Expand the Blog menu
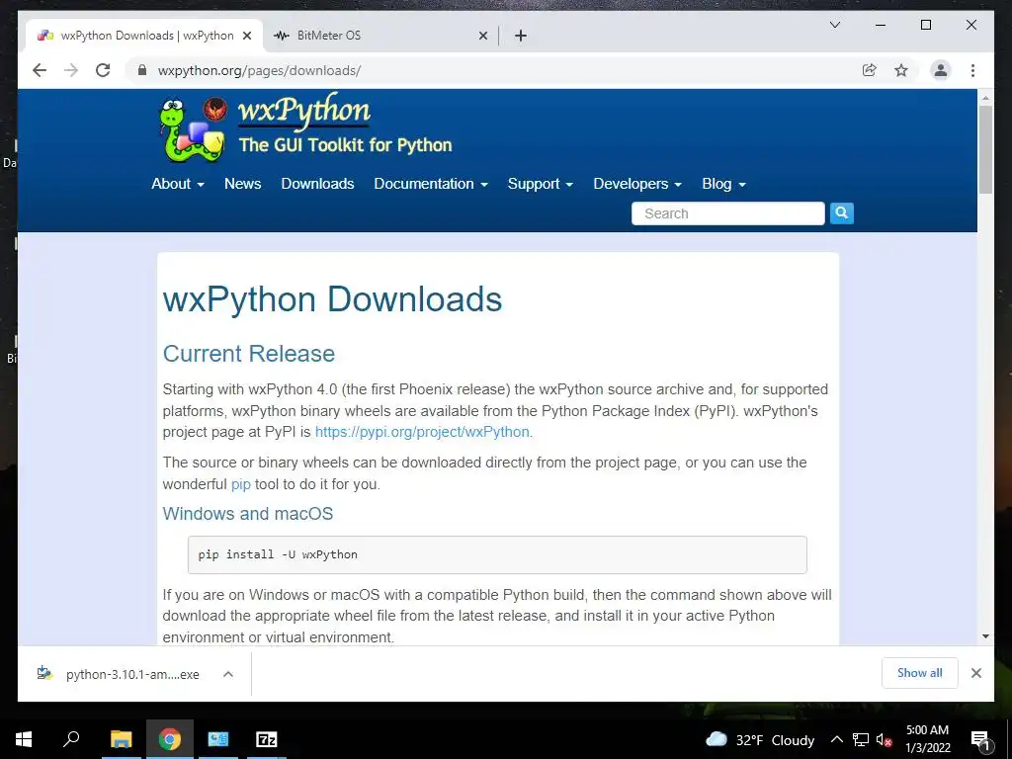 tap(723, 184)
